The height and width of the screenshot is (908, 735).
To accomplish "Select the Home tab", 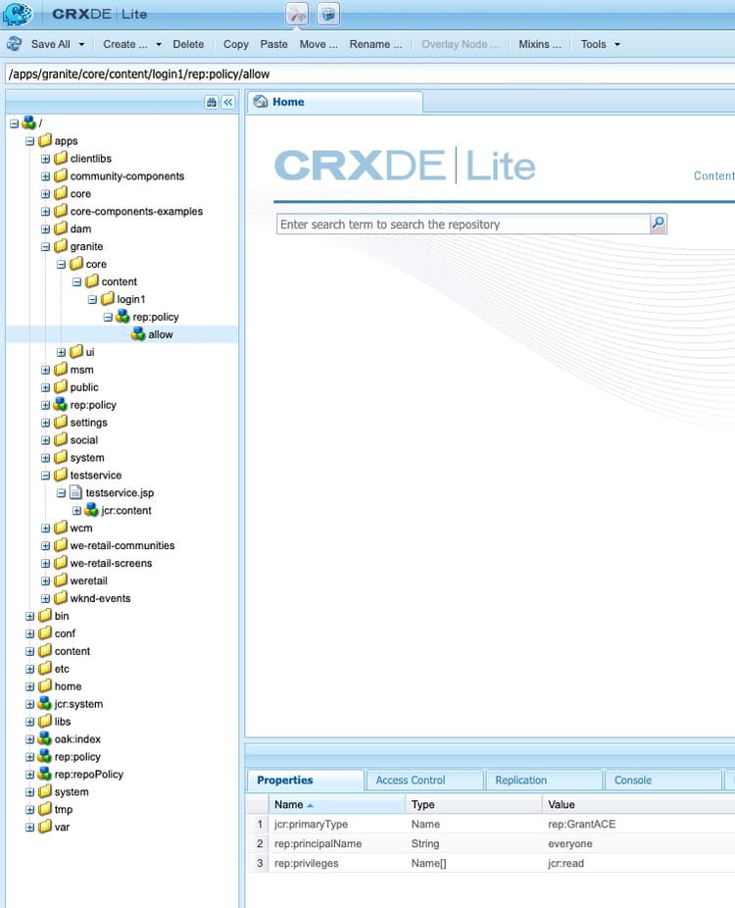I will point(336,102).
